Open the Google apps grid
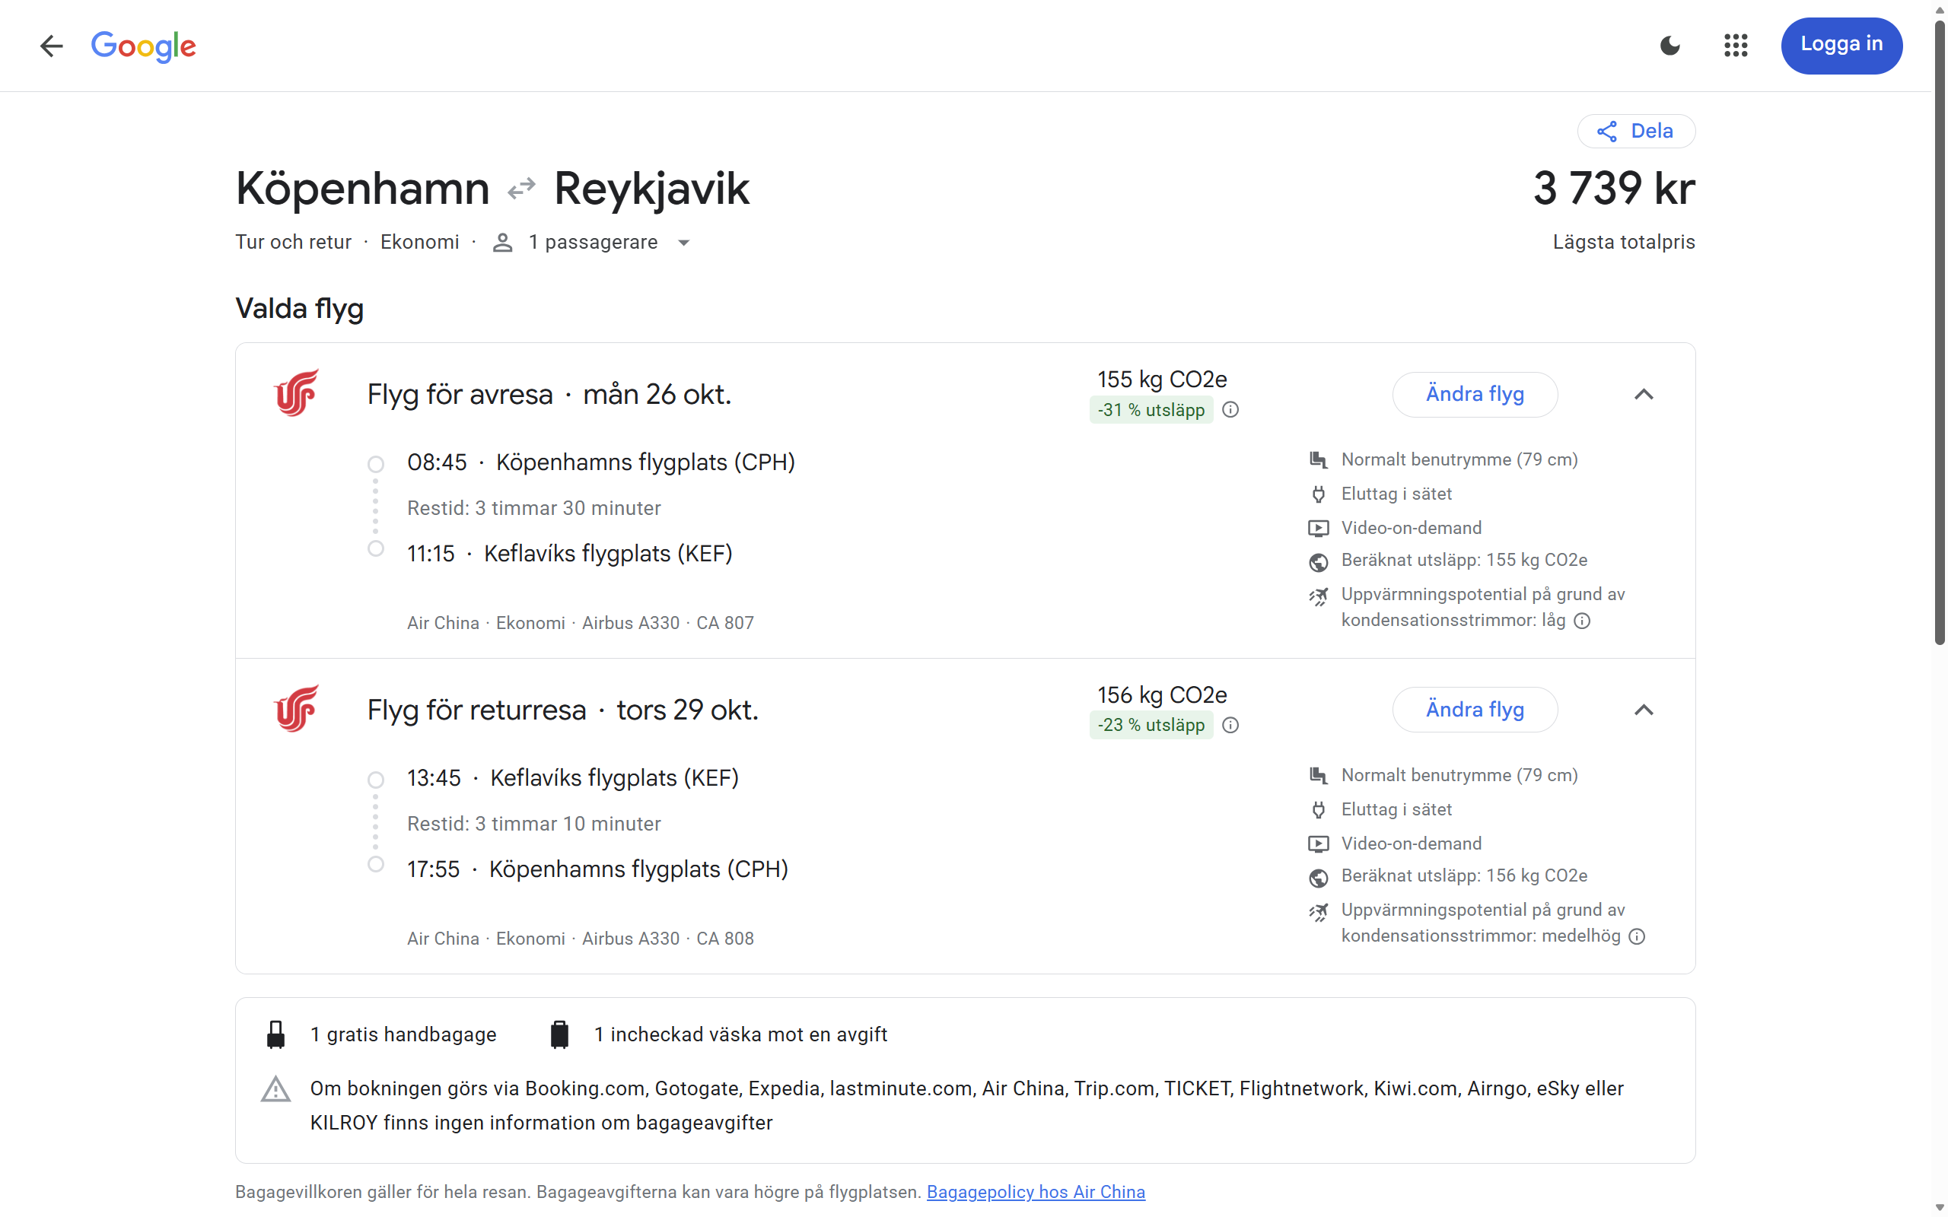The height and width of the screenshot is (1217, 1948). tap(1736, 46)
